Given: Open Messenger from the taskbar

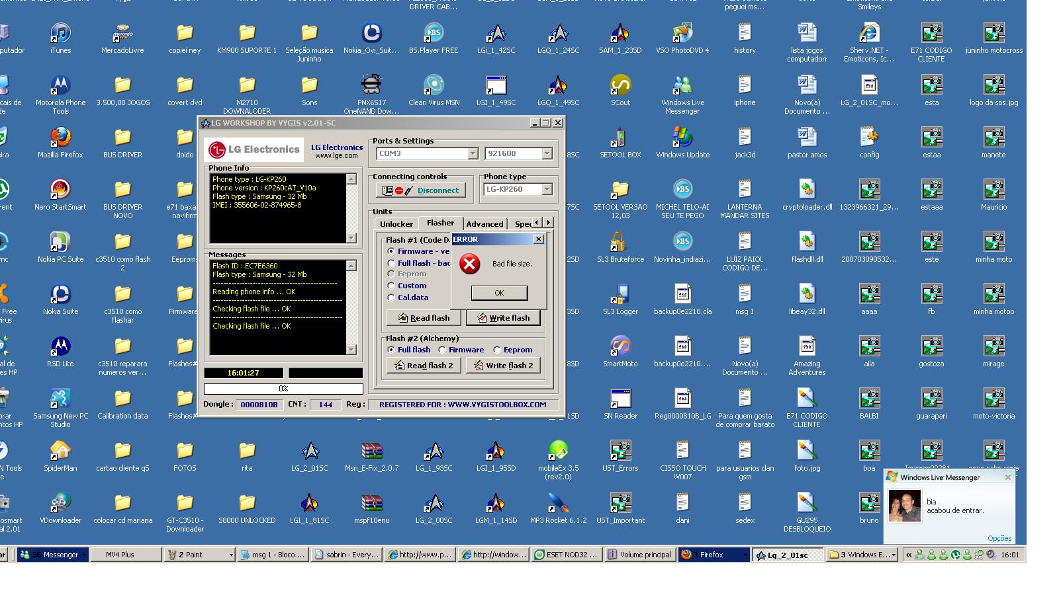Looking at the screenshot, I should tap(53, 555).
